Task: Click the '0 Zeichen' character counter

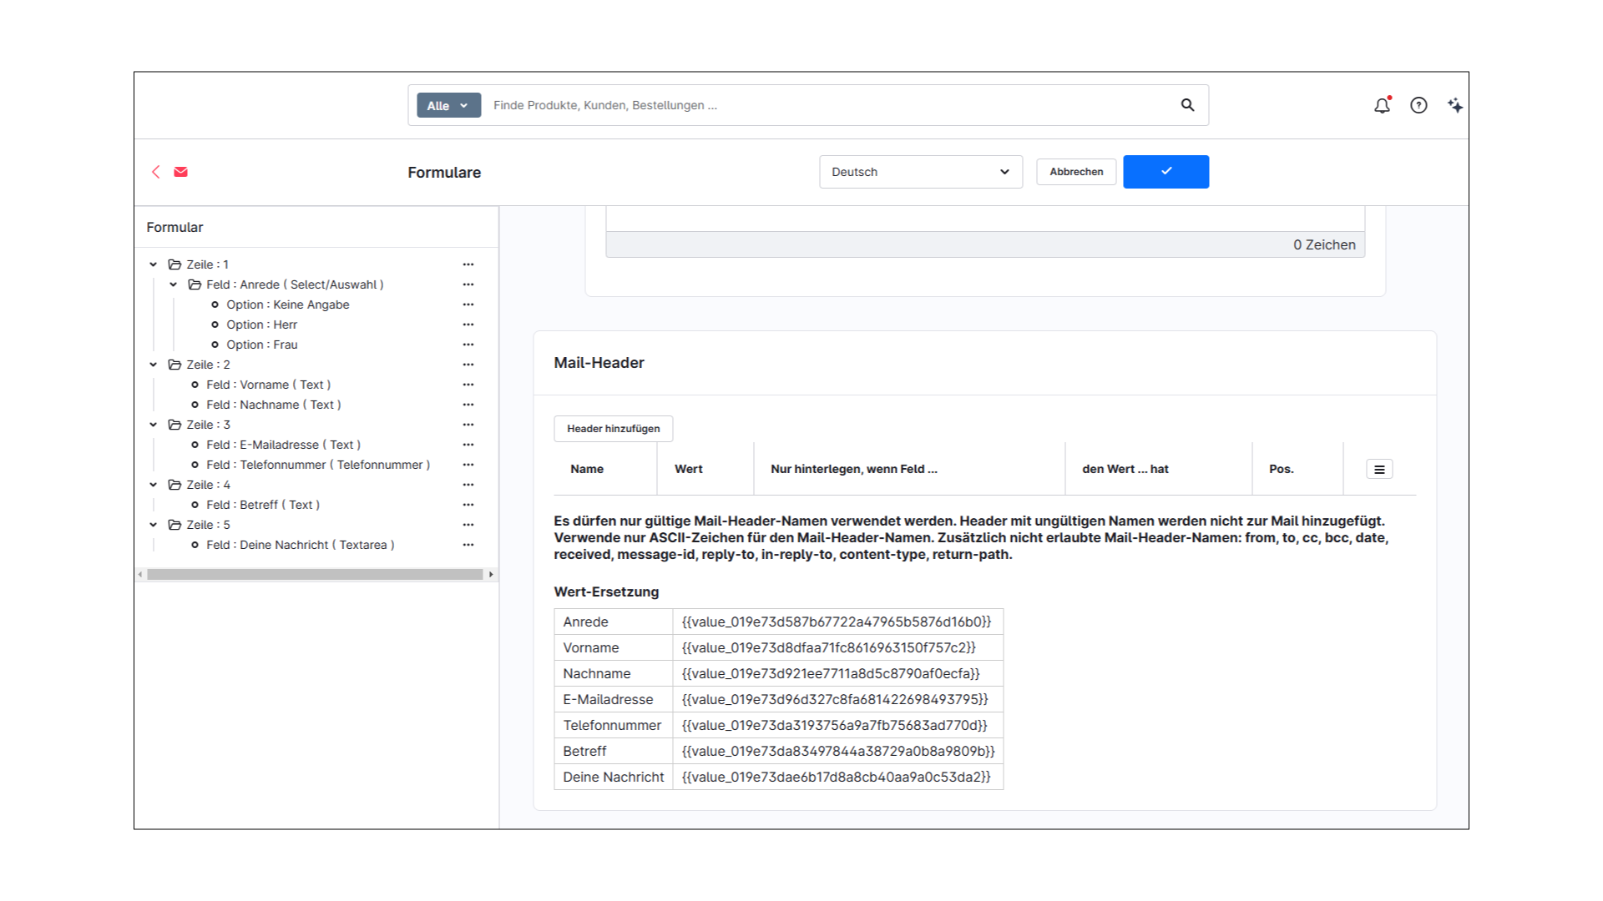Action: coord(1324,245)
